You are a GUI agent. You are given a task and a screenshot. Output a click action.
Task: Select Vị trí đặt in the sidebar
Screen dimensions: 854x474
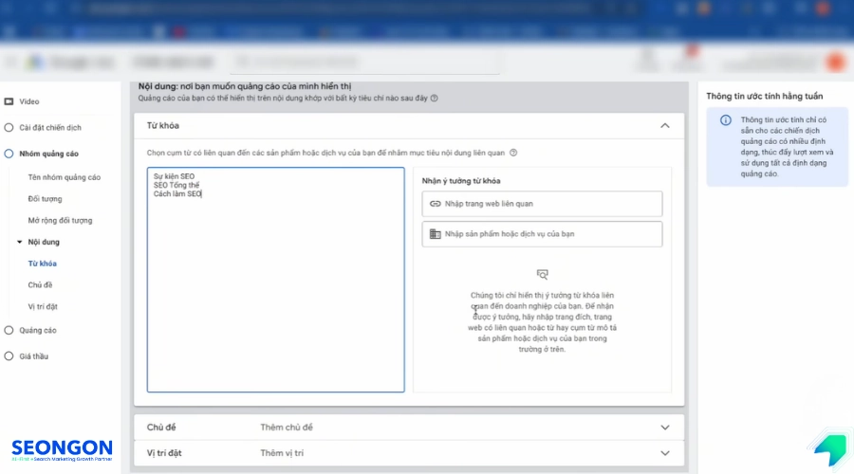tap(43, 306)
